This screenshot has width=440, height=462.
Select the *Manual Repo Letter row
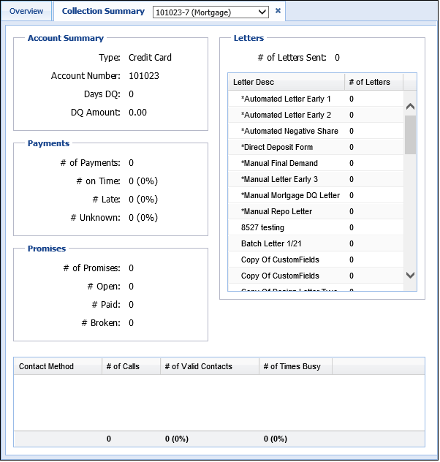(316, 211)
